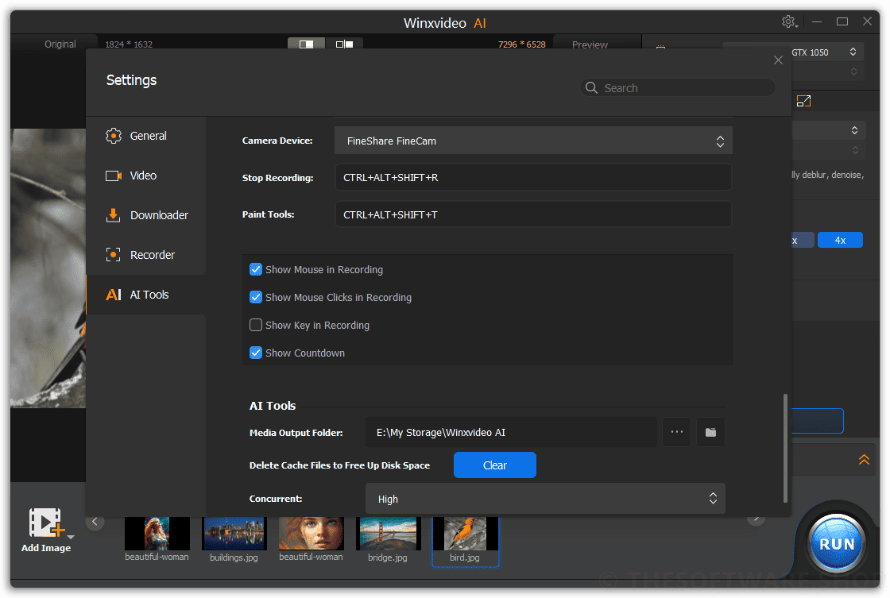Screen dimensions: 890x598
Task: Click the magnifier icon in settings search
Action: tap(591, 88)
